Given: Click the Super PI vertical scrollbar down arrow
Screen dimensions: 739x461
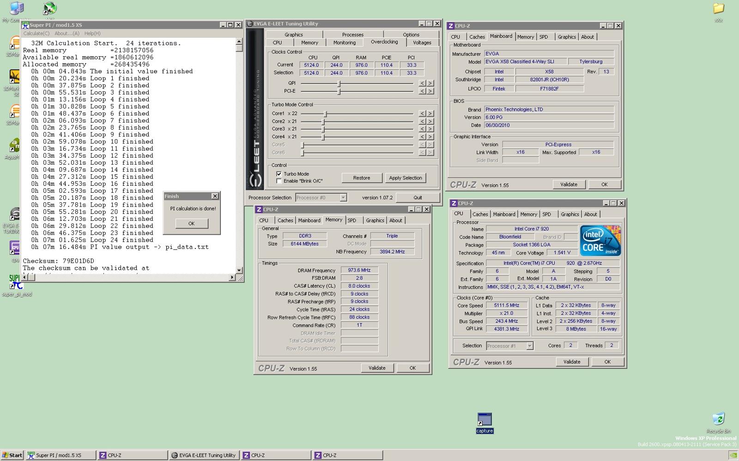Looking at the screenshot, I should pyautogui.click(x=239, y=271).
